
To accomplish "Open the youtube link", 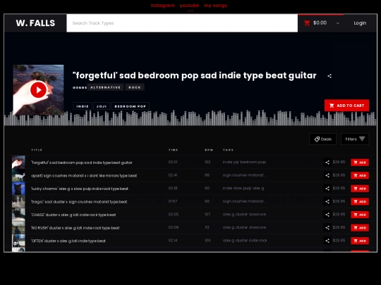I will tap(189, 6).
